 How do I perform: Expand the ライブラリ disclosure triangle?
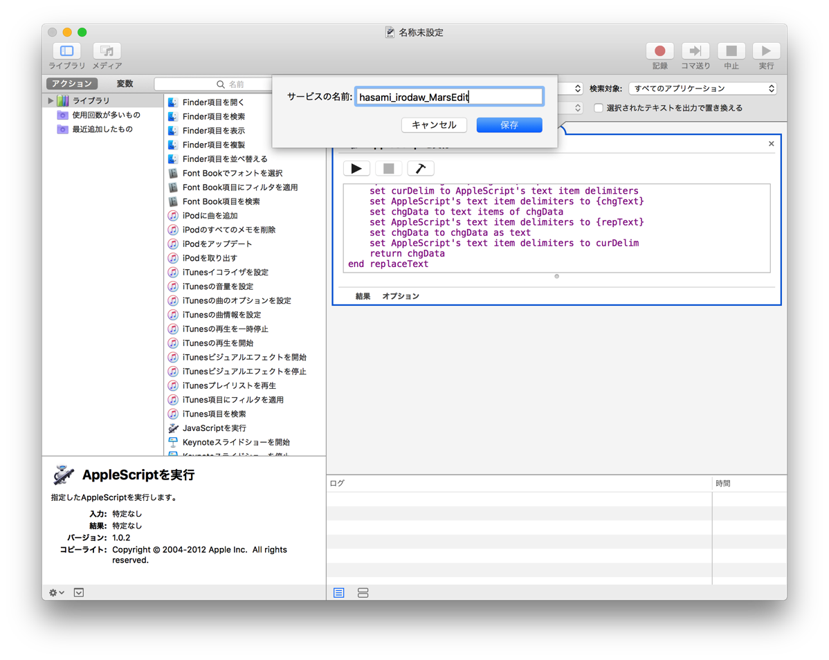tap(51, 100)
